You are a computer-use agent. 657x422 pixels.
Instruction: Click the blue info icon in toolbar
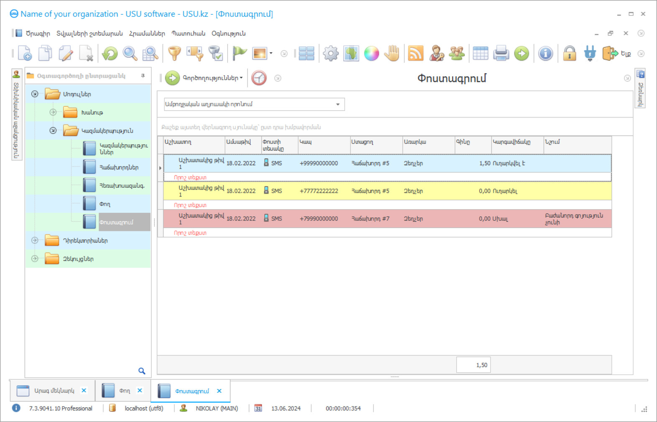point(545,54)
